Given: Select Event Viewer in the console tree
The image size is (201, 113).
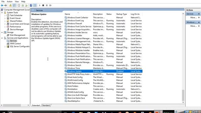Looking at the screenshot, I should click(15, 18).
